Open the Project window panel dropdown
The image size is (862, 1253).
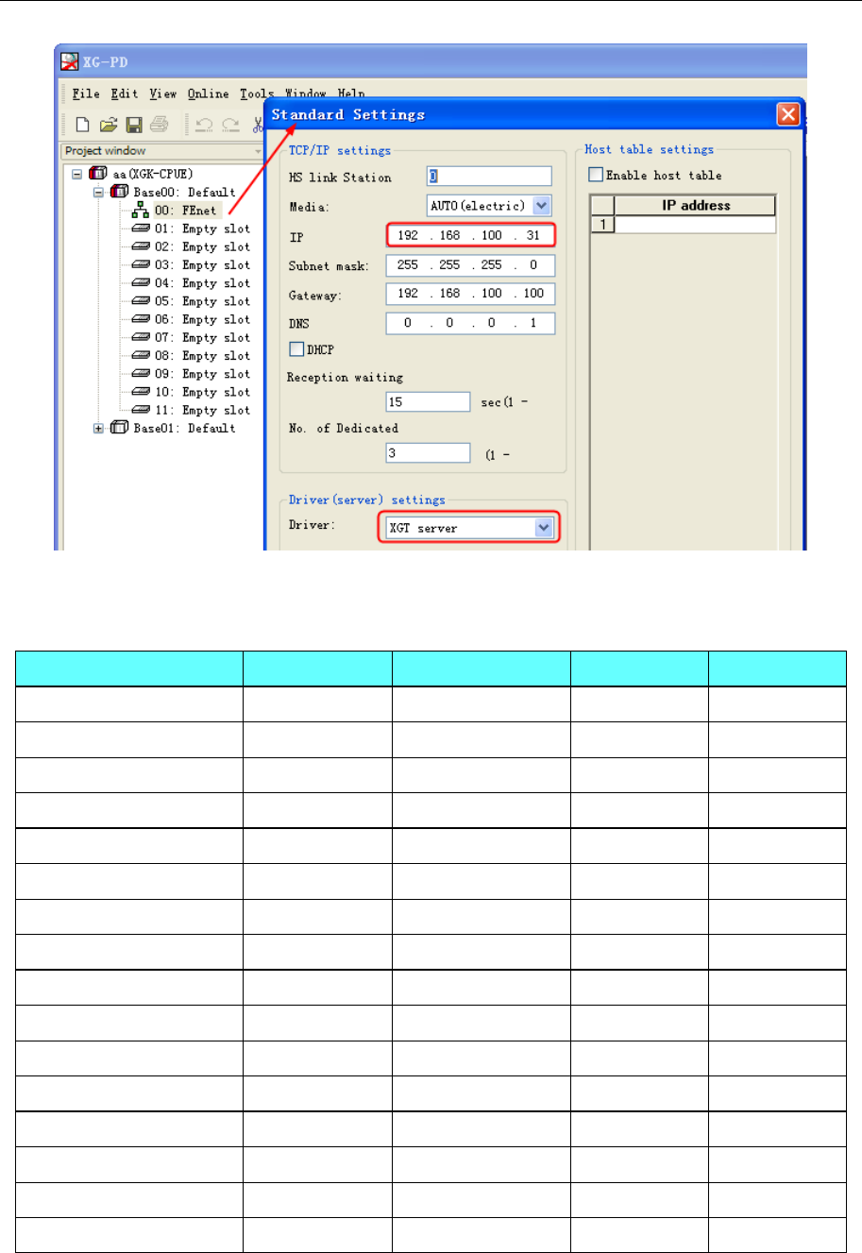click(x=258, y=151)
